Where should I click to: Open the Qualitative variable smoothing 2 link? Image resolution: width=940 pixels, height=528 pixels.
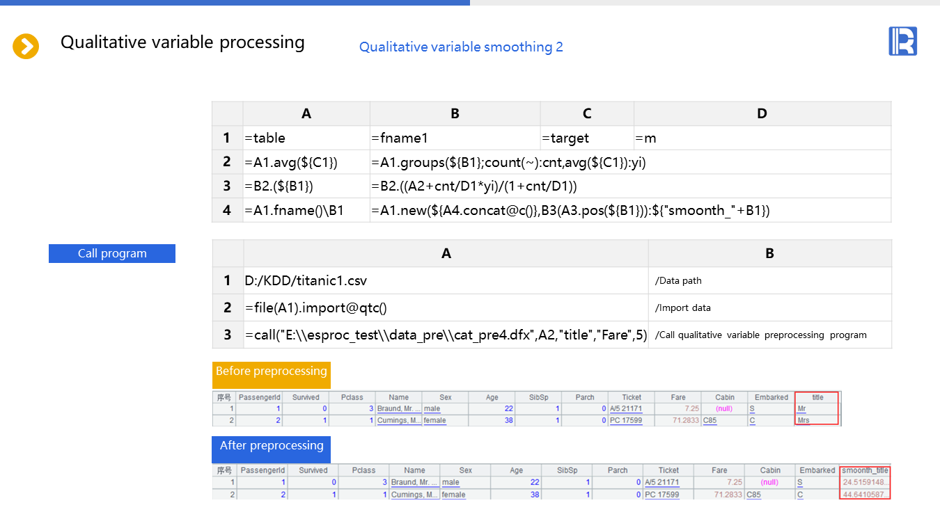(x=461, y=47)
